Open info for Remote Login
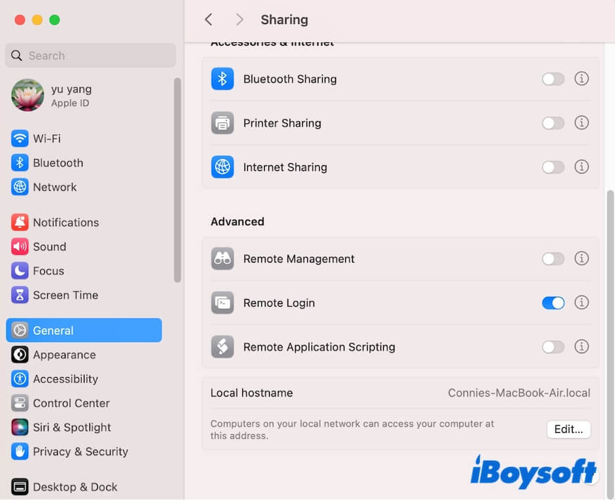 click(581, 303)
